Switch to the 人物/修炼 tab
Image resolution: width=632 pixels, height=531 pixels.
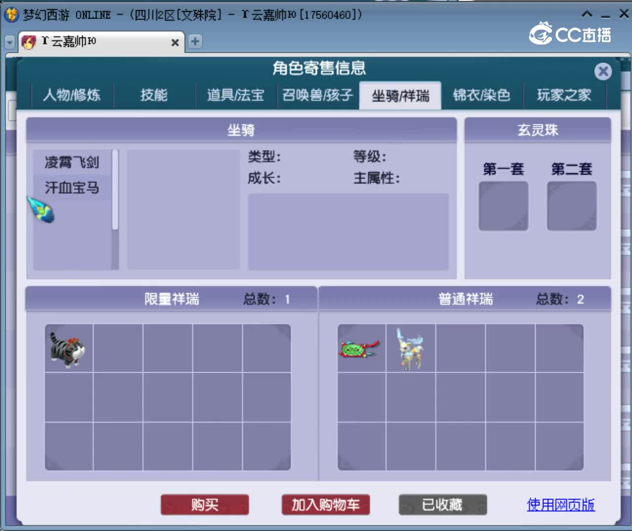pyautogui.click(x=72, y=95)
